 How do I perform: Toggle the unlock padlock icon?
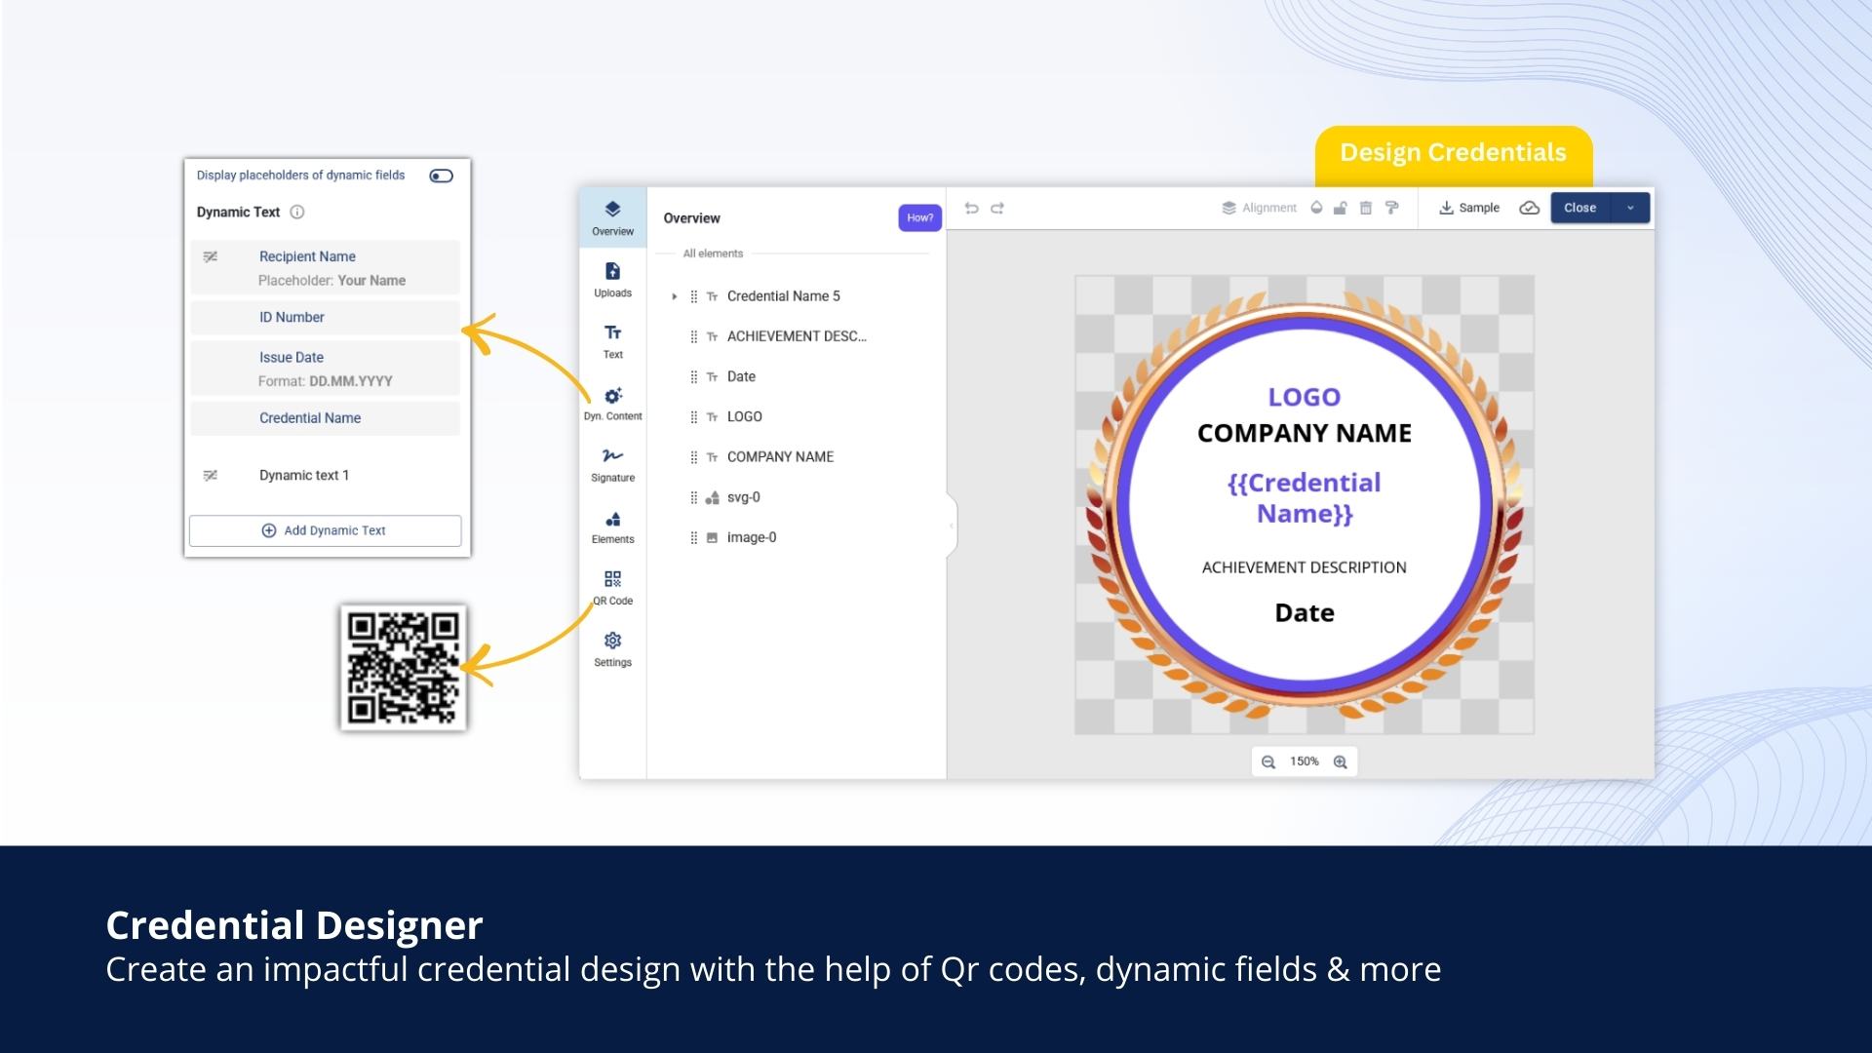(1341, 208)
